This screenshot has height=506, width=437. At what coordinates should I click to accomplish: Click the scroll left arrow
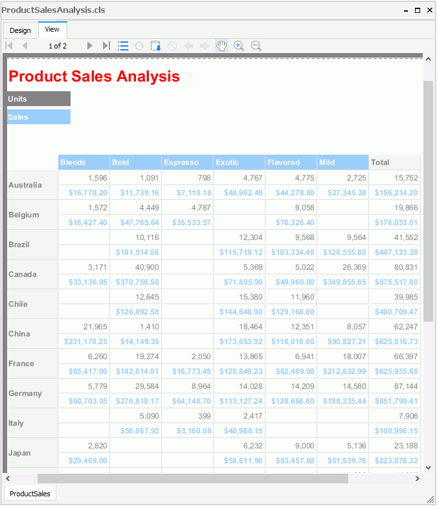coord(8,479)
